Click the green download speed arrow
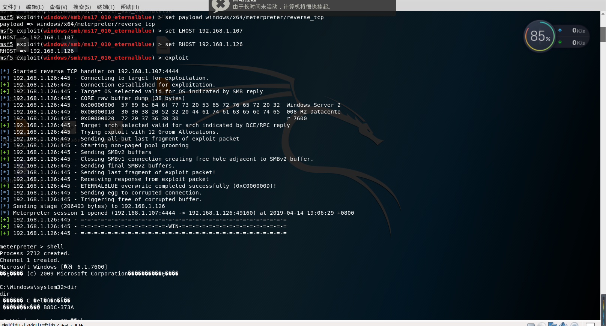 (560, 42)
